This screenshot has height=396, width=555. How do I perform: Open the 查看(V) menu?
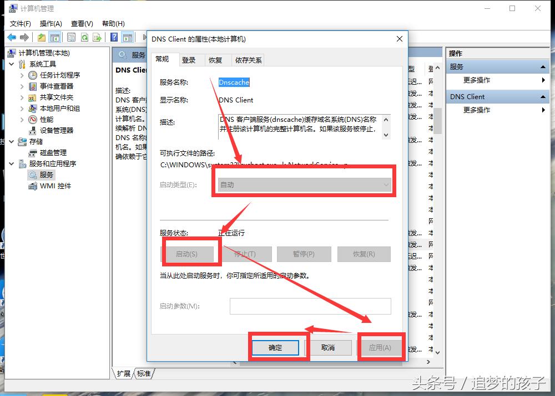click(x=82, y=24)
